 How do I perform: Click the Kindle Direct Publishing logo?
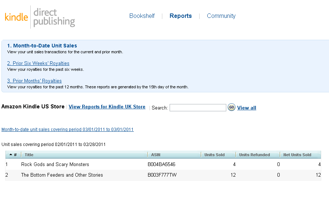tap(40, 17)
